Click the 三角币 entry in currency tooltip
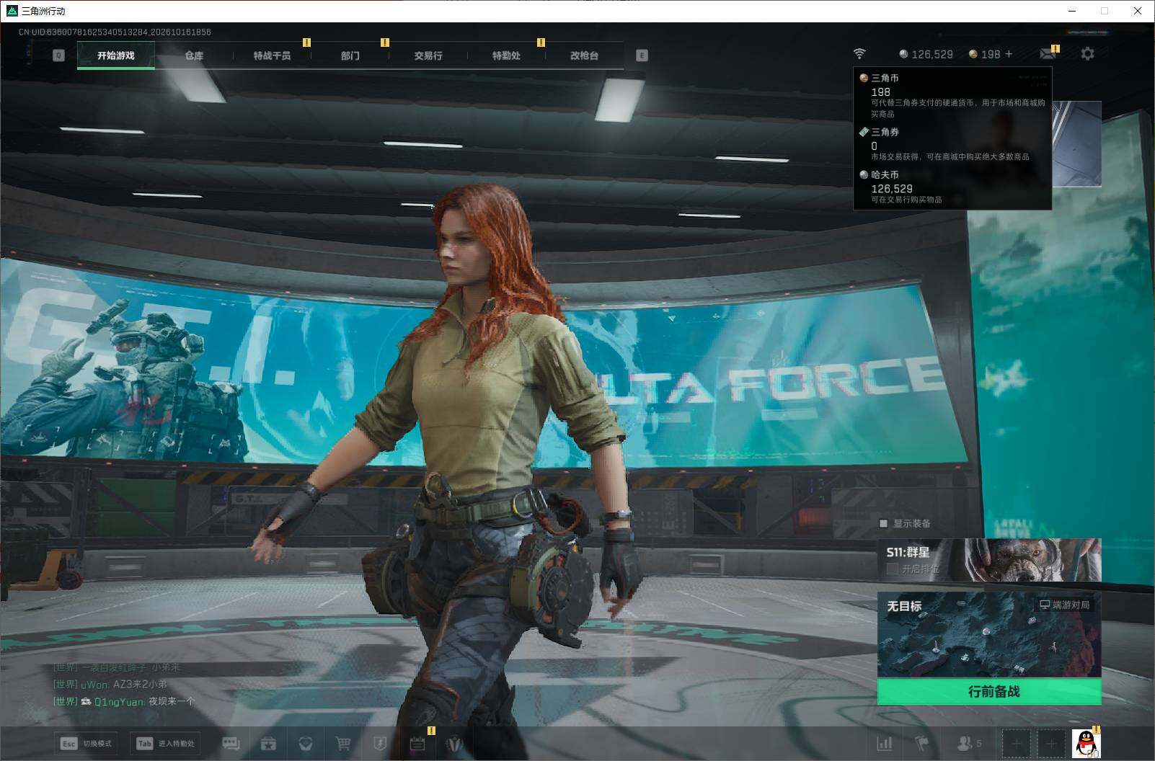This screenshot has width=1155, height=761. click(952, 95)
